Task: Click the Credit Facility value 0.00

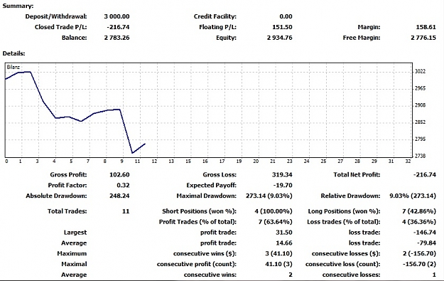Action: click(286, 16)
